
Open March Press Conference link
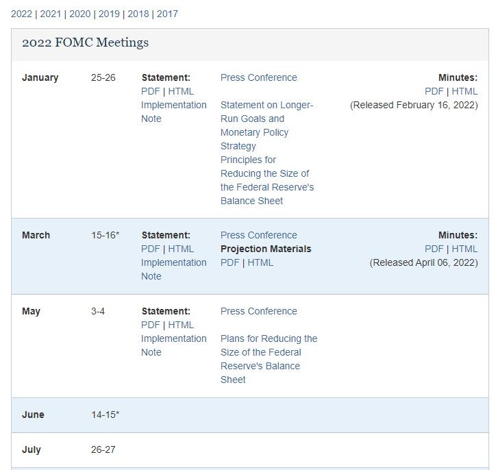tap(259, 235)
